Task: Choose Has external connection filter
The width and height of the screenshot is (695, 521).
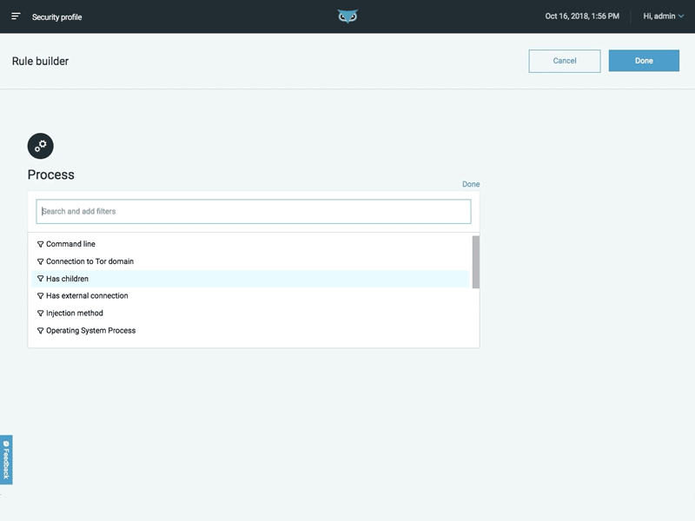Action: (x=87, y=296)
